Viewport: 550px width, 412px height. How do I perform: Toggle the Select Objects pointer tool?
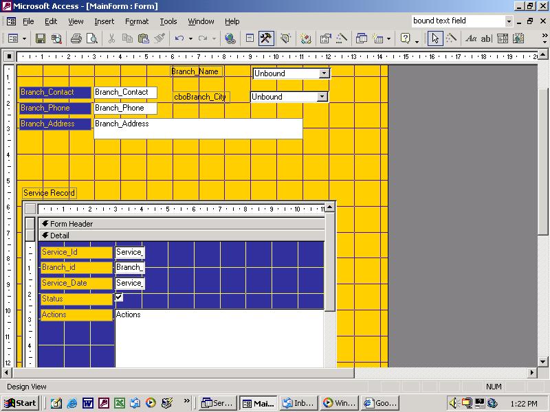pos(435,38)
